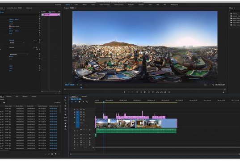Screen dimensions: 240x161
Task: Switch to the Assembly workspace
Action: 58,5
